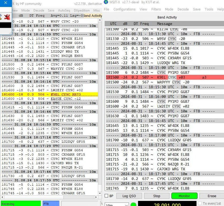Image resolution: width=224 pixels, height=206 pixels.
Task: Click the red creature icon at top left
Action: click(x=7, y=16)
